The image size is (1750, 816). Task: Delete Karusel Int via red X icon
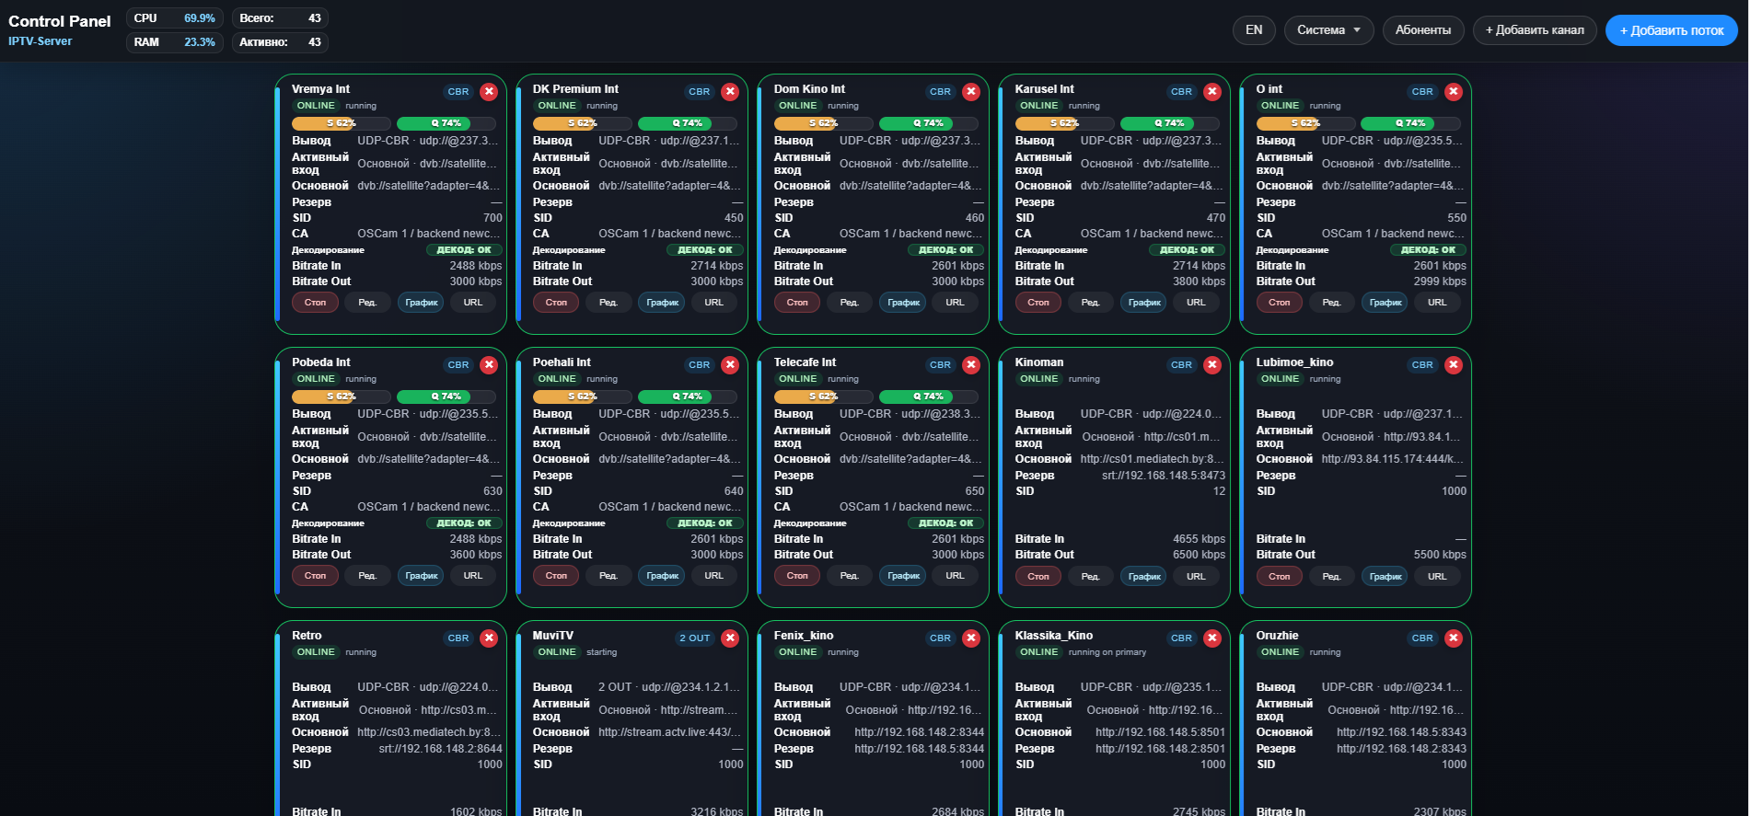[1212, 92]
